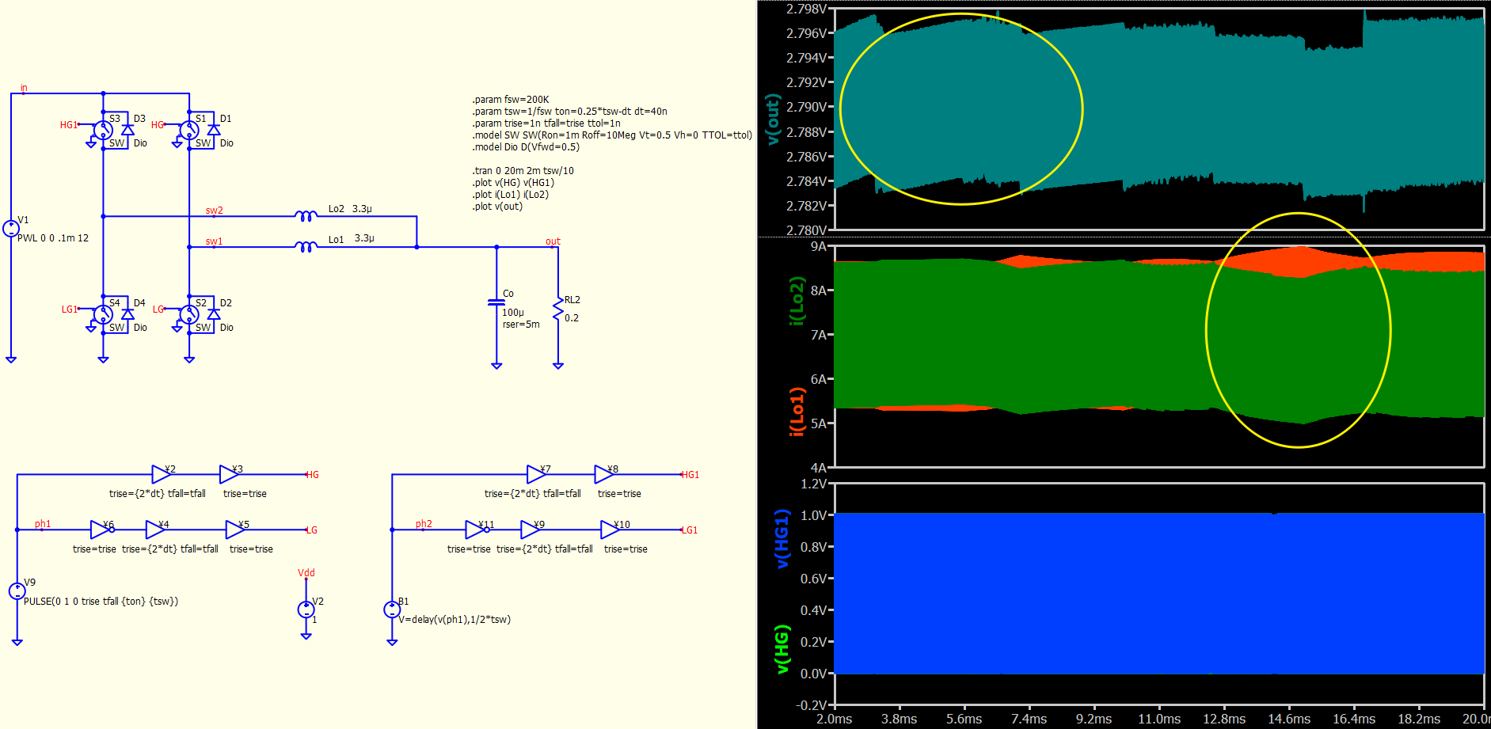Click the '.model Dio D(Vfwd=0.5)' directive

coord(526,147)
